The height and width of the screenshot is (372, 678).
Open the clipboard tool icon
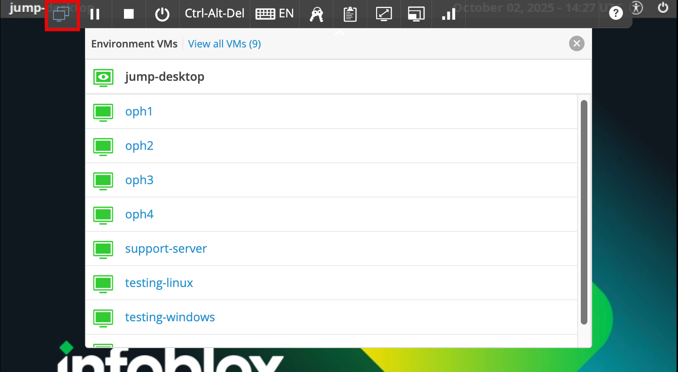pos(350,15)
